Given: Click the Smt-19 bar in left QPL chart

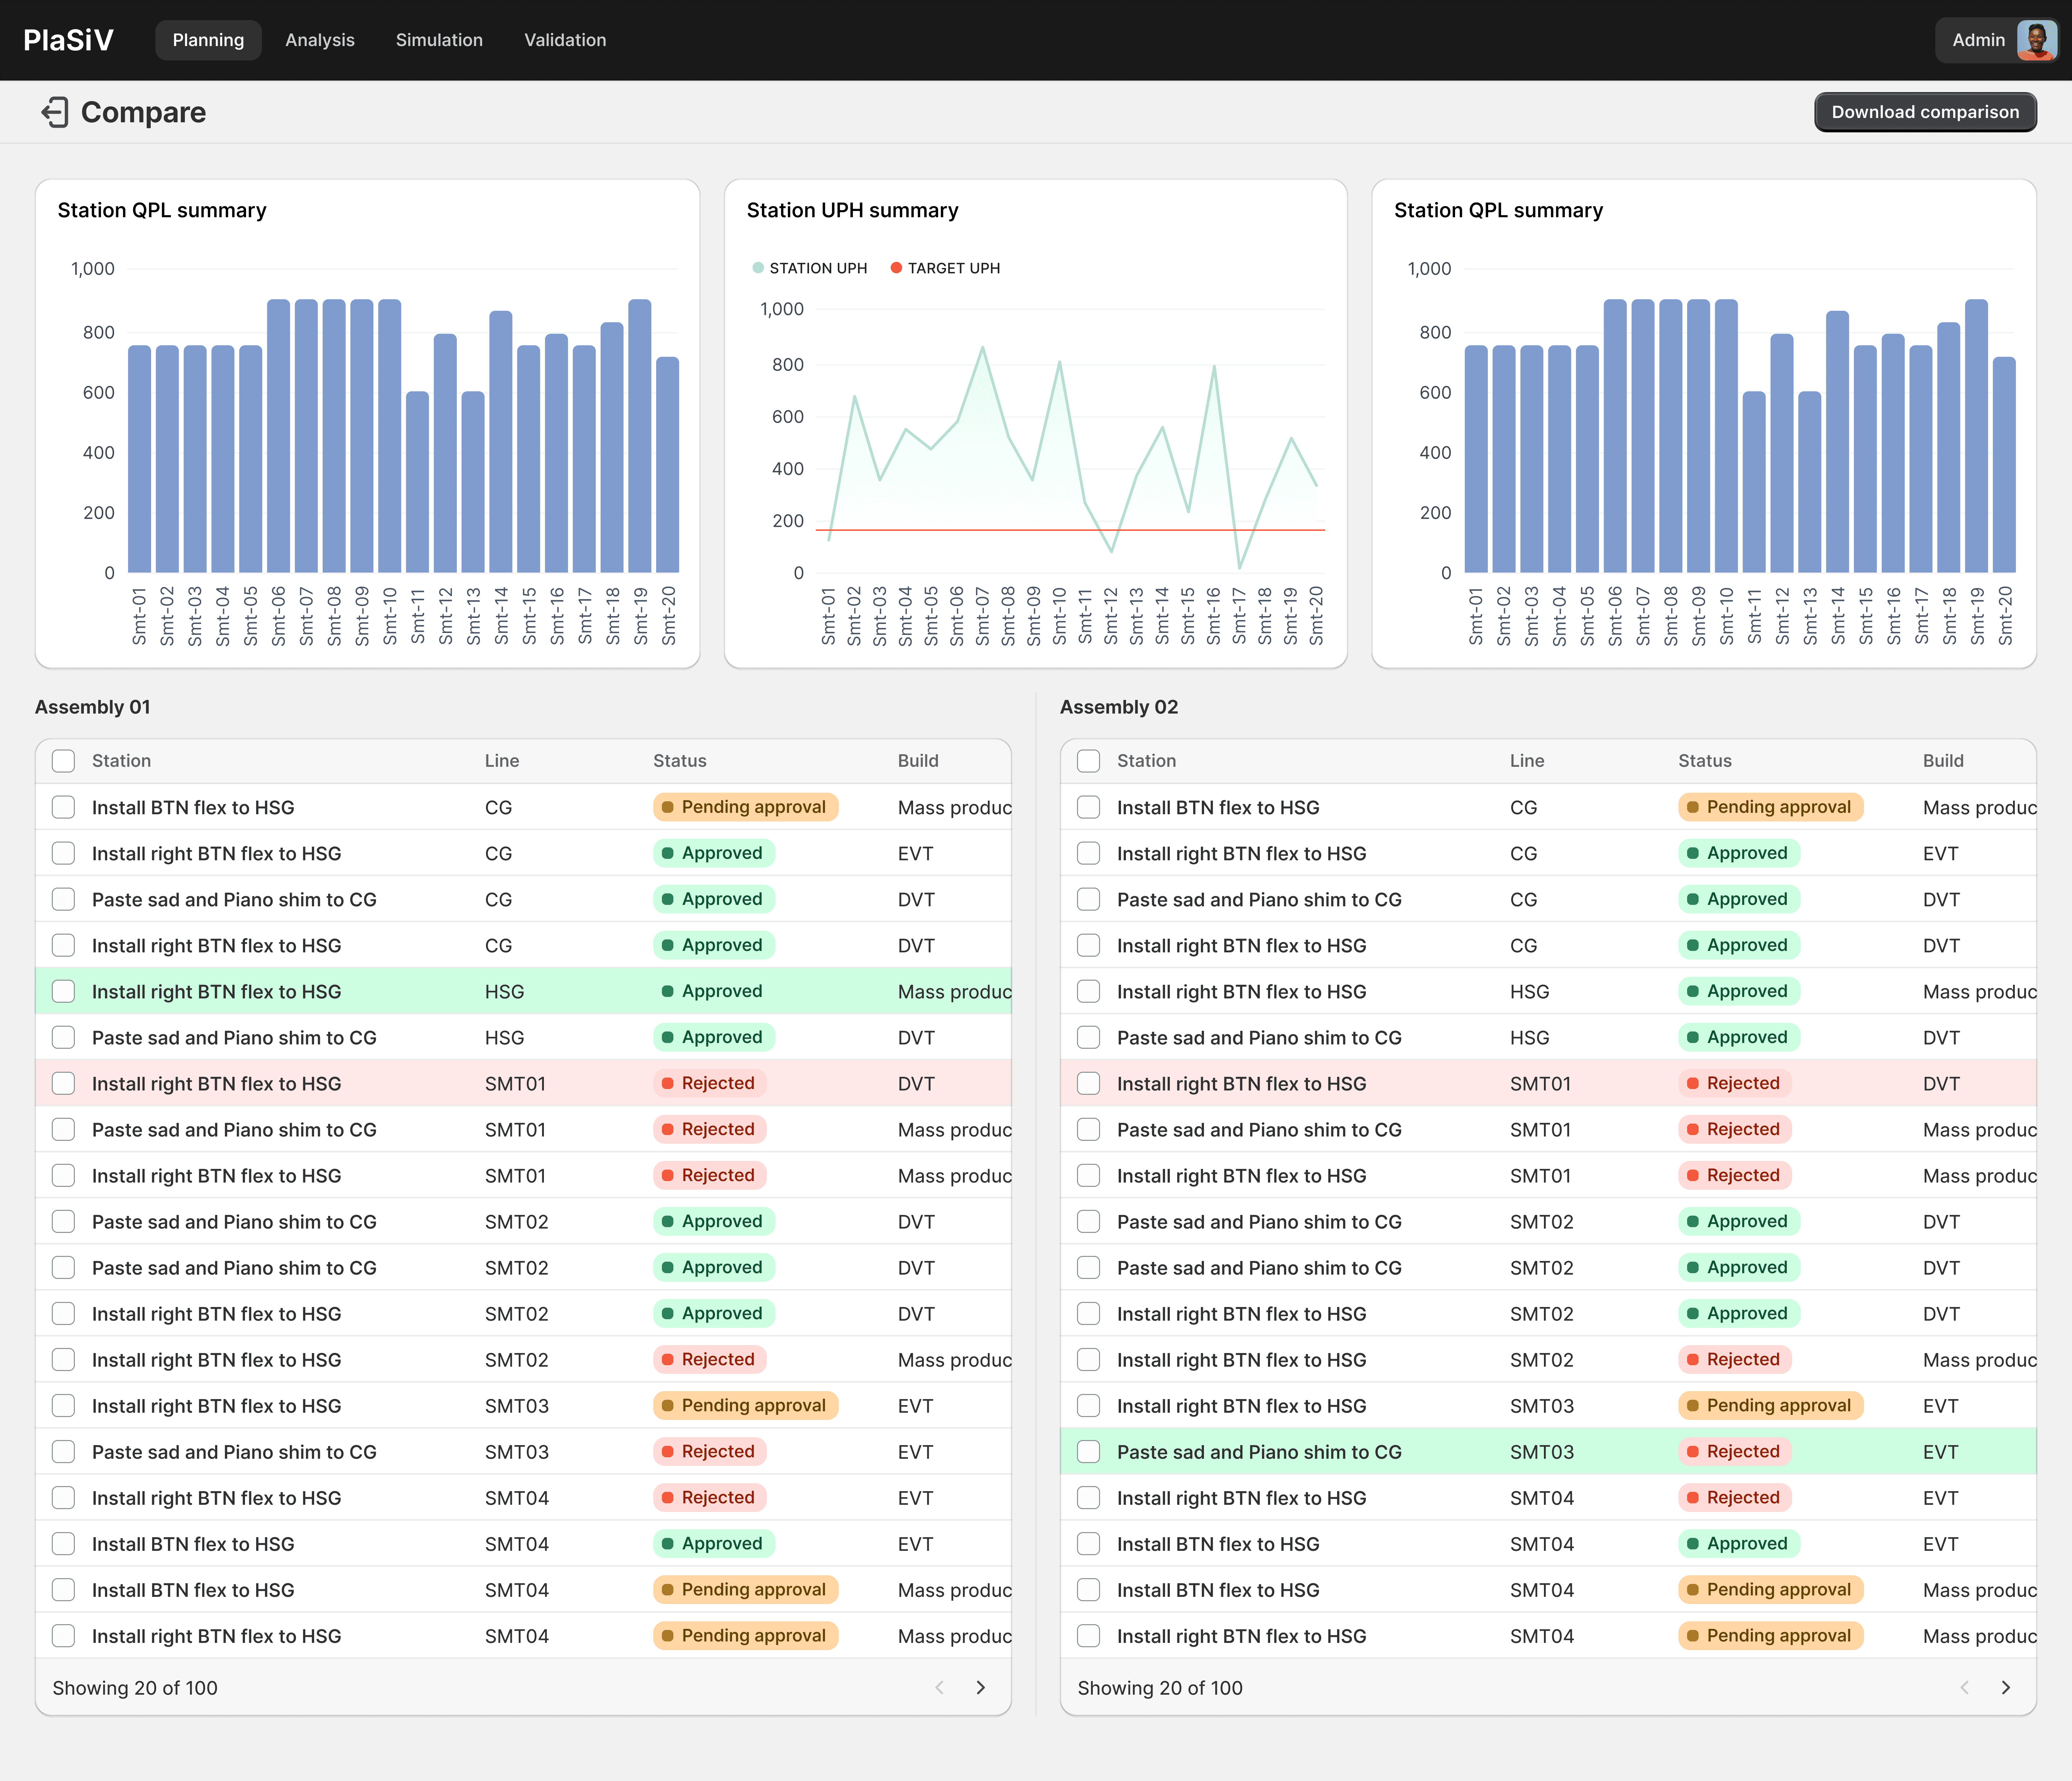Looking at the screenshot, I should point(640,436).
